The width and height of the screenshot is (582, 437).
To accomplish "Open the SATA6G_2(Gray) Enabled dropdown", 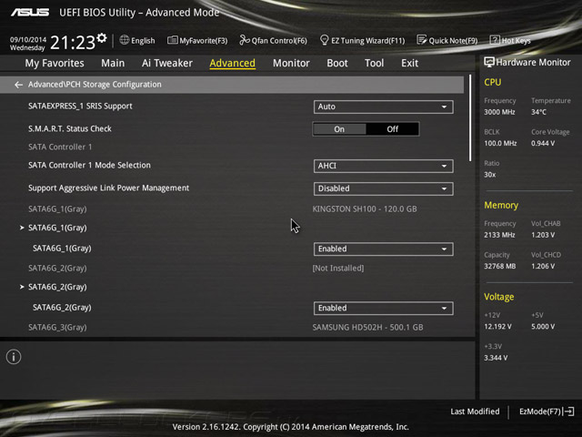I will tap(383, 308).
